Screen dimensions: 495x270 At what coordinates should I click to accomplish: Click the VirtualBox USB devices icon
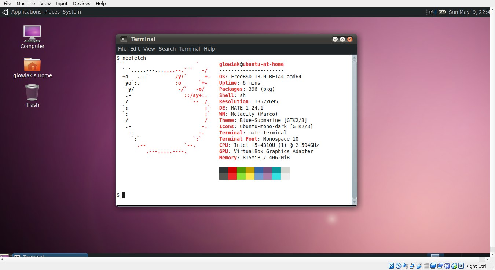coord(419,266)
